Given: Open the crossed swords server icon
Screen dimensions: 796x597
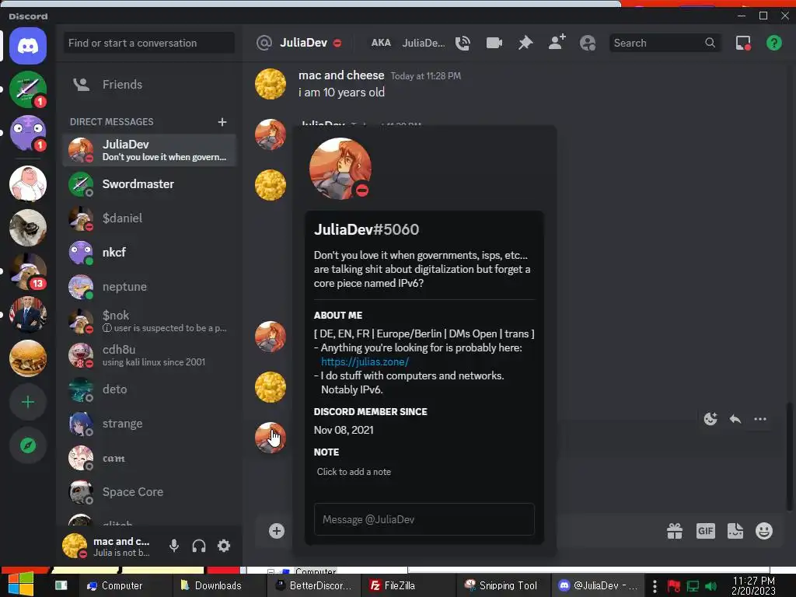Looking at the screenshot, I should (28, 89).
